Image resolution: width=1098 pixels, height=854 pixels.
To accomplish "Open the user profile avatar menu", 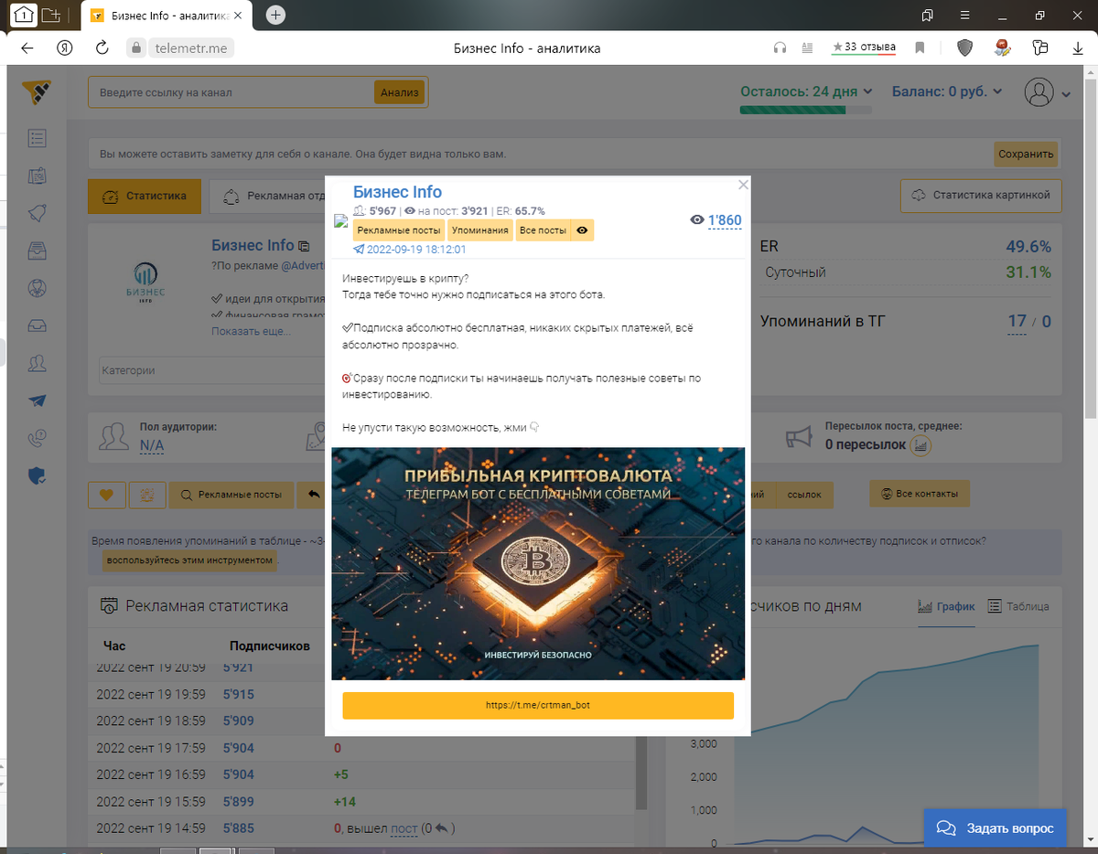I will pyautogui.click(x=1047, y=92).
